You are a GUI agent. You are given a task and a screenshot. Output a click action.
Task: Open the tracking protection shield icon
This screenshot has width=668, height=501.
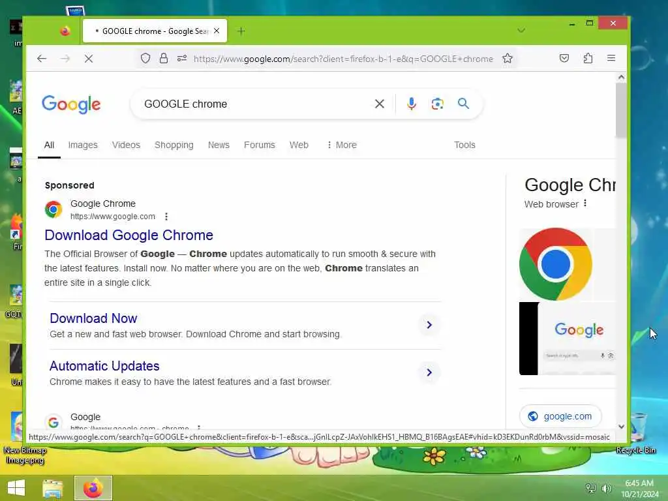[145, 58]
